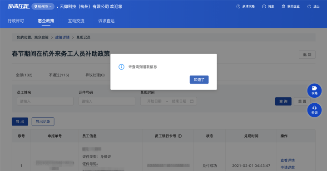Viewport: 327px width, 171px height.
Task: Switch to the 惠企政策 tab
Action: (46, 21)
